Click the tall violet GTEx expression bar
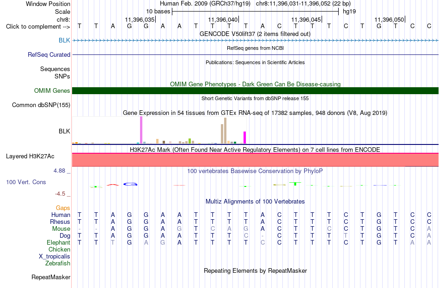The height and width of the screenshot is (288, 439). pyautogui.click(x=141, y=130)
